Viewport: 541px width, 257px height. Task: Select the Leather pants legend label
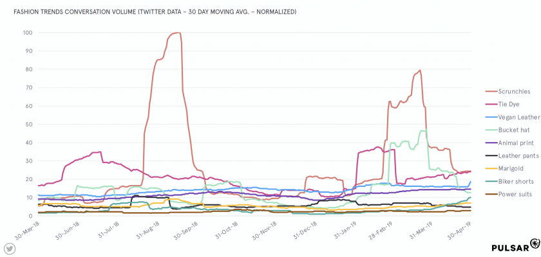pyautogui.click(x=518, y=155)
